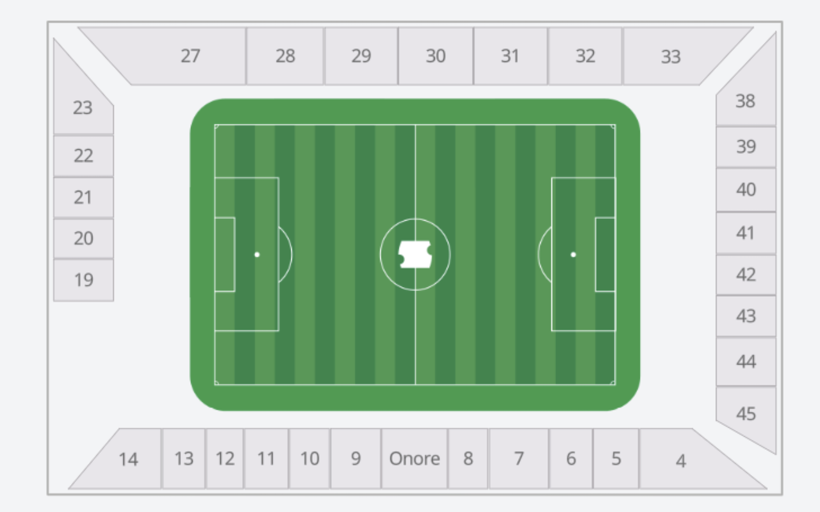Select section 32 in the top stand
820x512 pixels.
(x=585, y=56)
